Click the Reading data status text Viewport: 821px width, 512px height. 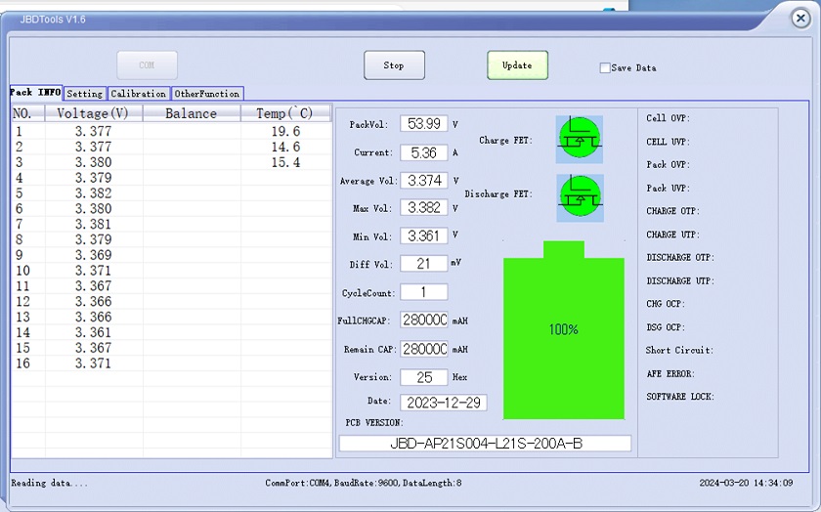[50, 483]
